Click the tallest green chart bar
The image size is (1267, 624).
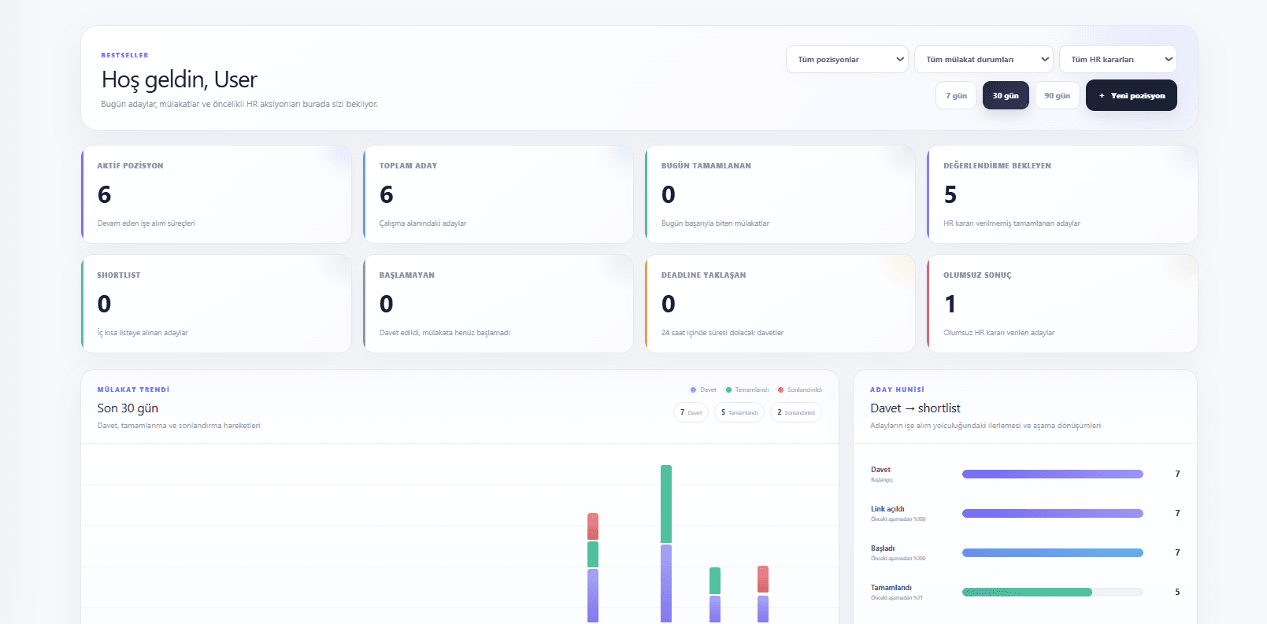[x=666, y=504]
